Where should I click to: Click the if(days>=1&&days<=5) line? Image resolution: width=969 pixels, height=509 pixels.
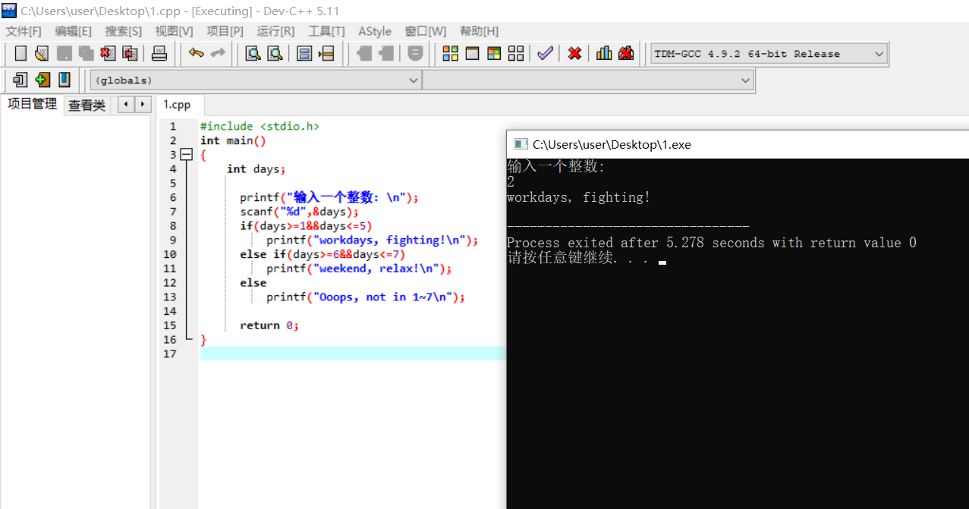[x=306, y=226]
